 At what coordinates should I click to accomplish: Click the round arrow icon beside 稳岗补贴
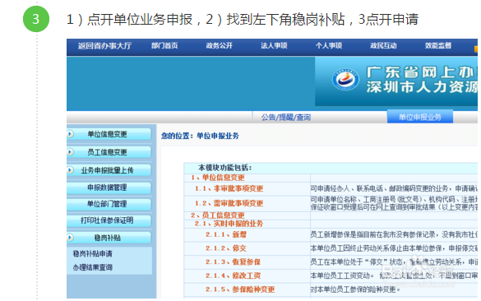point(70,238)
